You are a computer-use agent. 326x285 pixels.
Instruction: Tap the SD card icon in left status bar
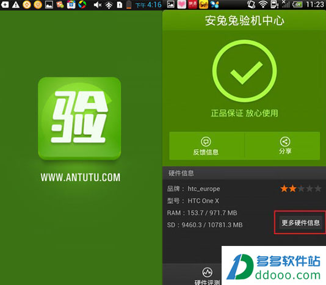click(x=120, y=5)
